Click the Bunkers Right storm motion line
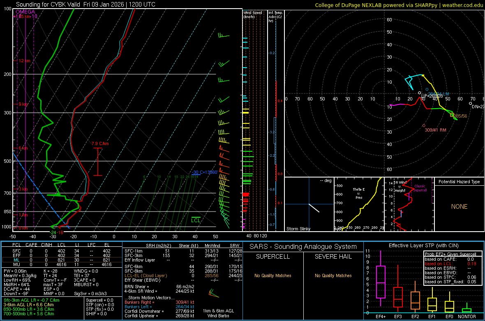The height and width of the screenshot is (321, 485). click(x=159, y=302)
